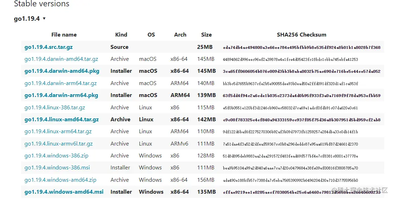Image resolution: width=394 pixels, height=200 pixels.
Task: Click ARM64 arch cell in darwin-arm64.pkg row
Action: tap(180, 95)
